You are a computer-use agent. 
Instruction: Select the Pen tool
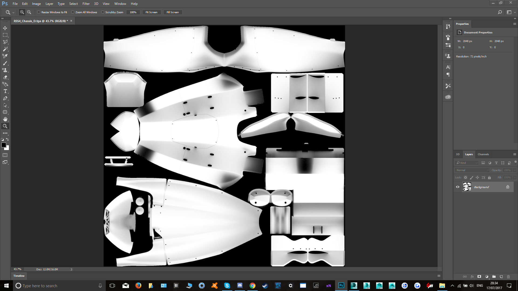[x=5, y=98]
